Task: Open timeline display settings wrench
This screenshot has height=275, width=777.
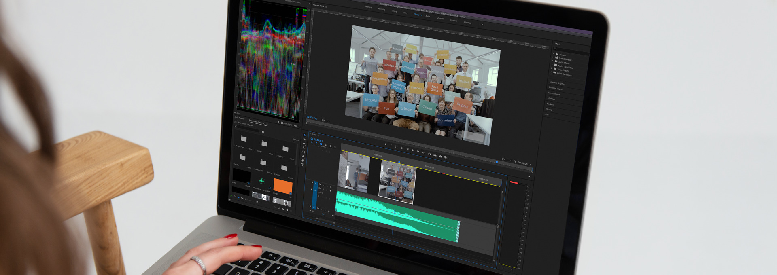Action: (331, 146)
